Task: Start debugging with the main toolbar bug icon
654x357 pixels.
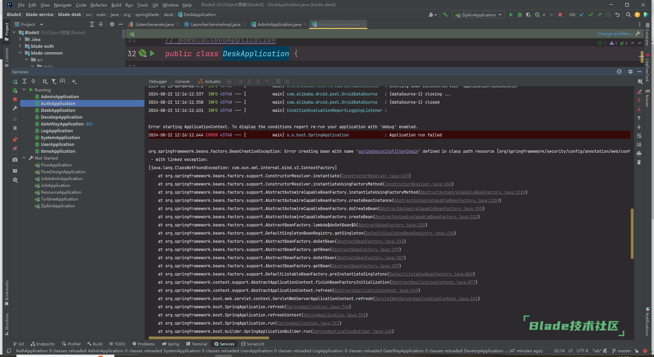Action: [519, 15]
